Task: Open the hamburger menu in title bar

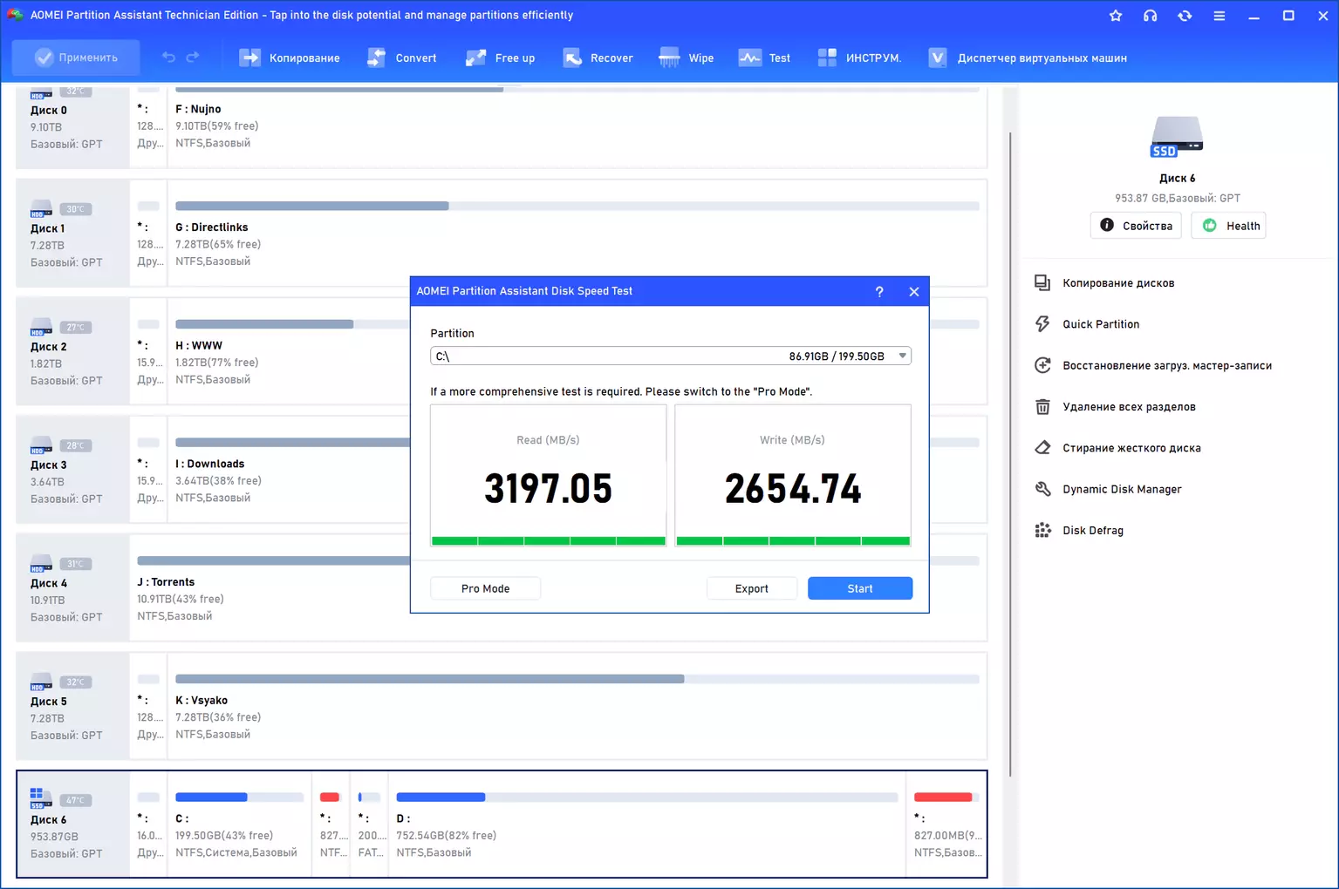Action: 1219,16
